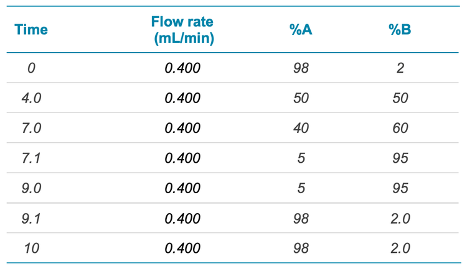Click the %B column header
The width and height of the screenshot is (467, 269).
click(x=400, y=30)
